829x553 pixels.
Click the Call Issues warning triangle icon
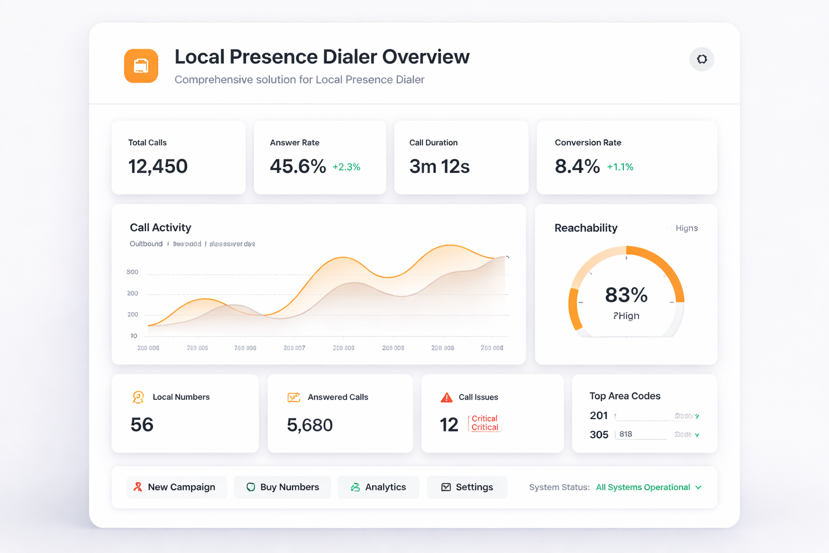tap(446, 397)
